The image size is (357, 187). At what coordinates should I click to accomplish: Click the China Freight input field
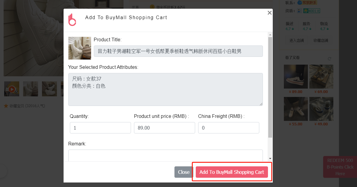[229, 128]
